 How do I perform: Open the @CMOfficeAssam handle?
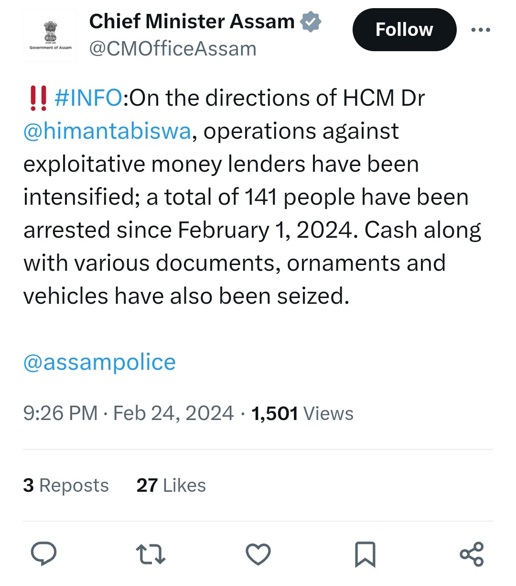point(172,49)
